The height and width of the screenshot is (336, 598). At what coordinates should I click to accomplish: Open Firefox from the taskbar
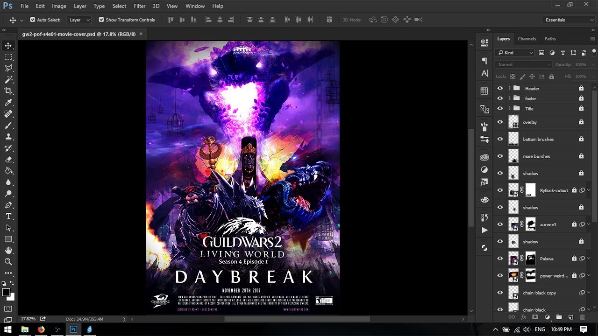41,329
